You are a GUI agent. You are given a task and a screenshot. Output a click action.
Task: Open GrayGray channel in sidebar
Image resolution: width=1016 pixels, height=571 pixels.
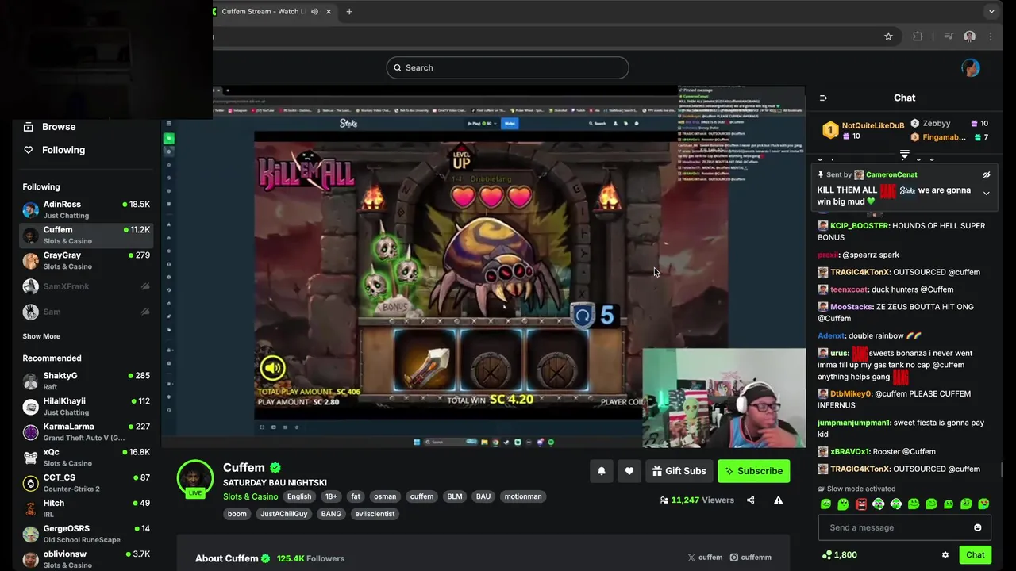(86, 260)
